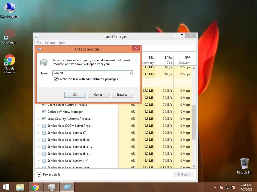Launch Google Chrome from the desktop
Screen dimensions: 257x192
coord(10,64)
